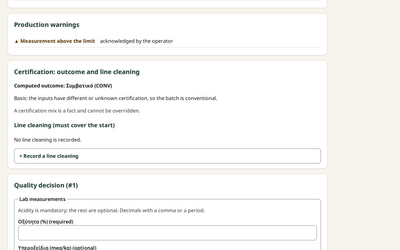Click the No line cleaning is recorded text
Image resolution: width=400 pixels, height=250 pixels.
click(47, 140)
